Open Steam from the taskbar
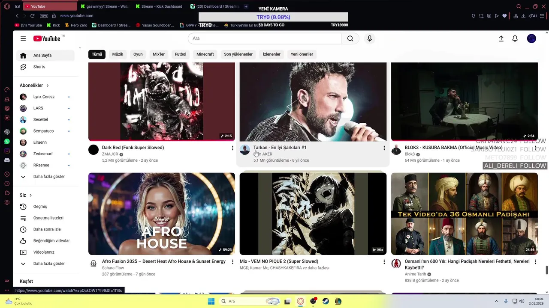 coord(326,301)
